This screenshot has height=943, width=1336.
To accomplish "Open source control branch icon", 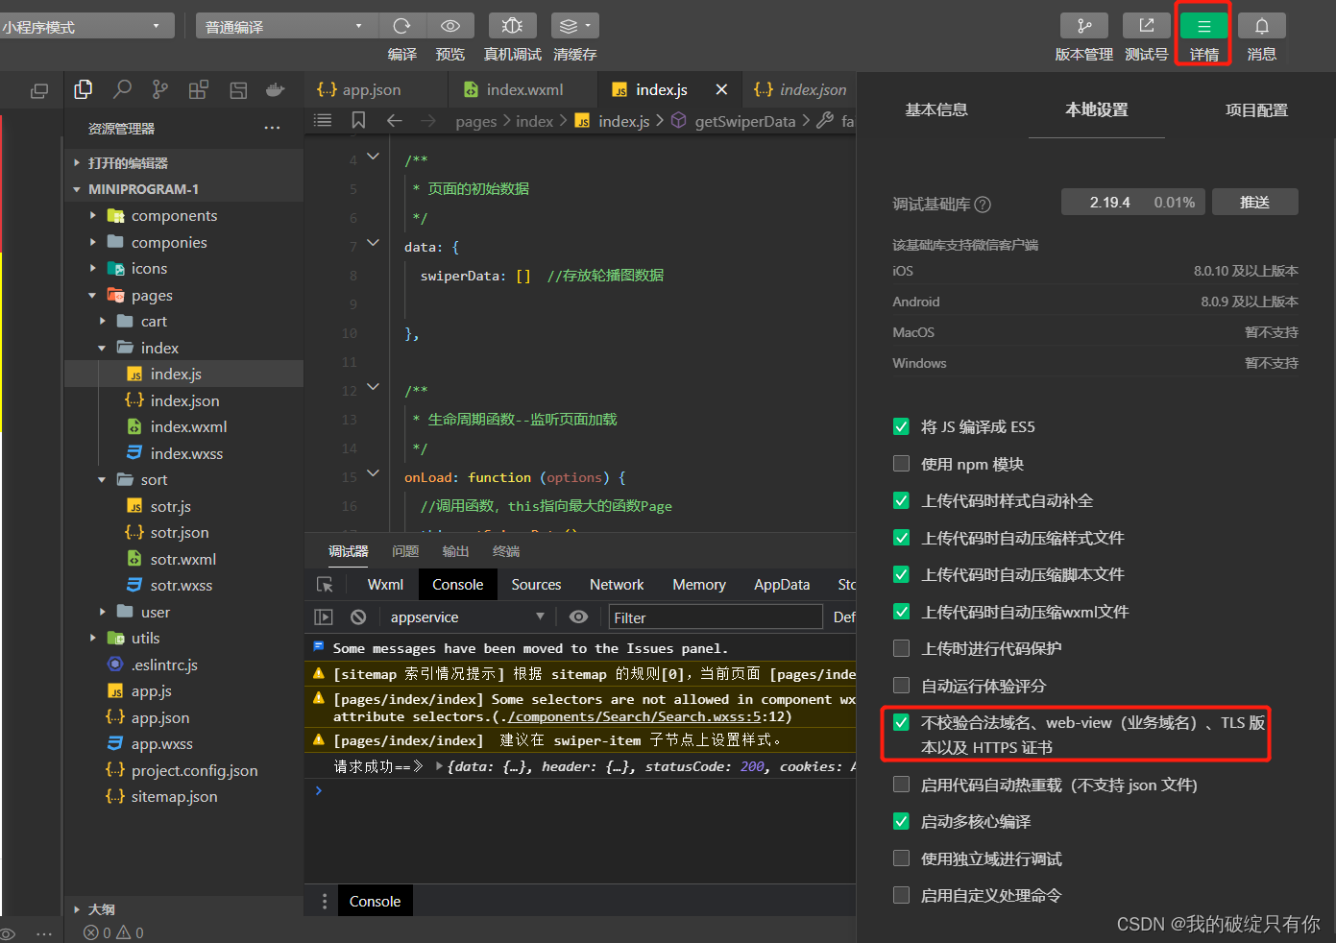I will 160,90.
